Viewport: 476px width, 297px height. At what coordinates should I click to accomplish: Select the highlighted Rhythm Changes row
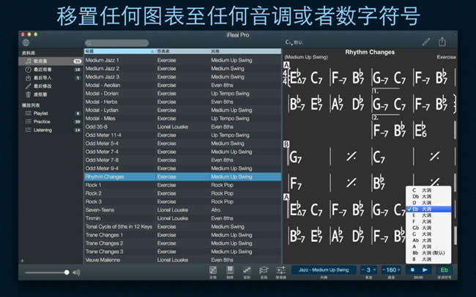click(x=183, y=176)
